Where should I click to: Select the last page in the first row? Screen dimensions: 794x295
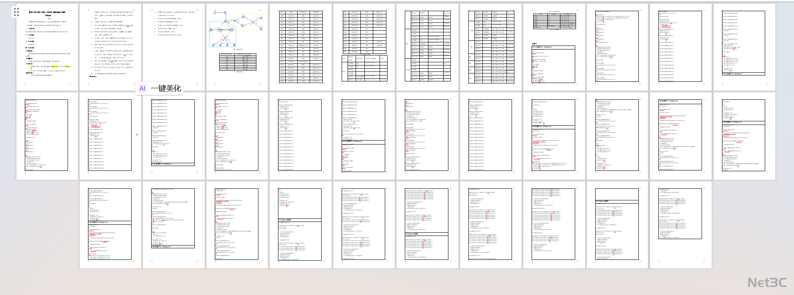[744, 47]
